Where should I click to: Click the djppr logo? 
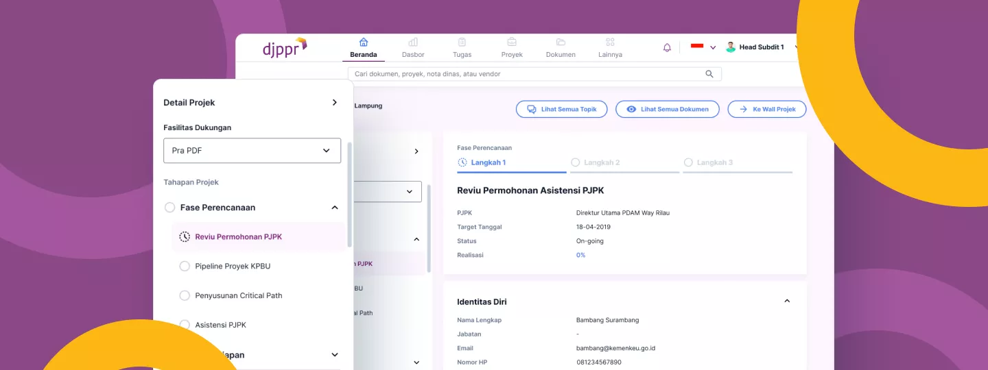285,47
